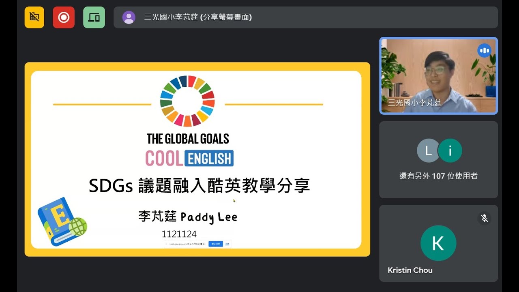The width and height of the screenshot is (519, 292).
Task: Click the grey L participant avatar
Action: tap(428, 150)
